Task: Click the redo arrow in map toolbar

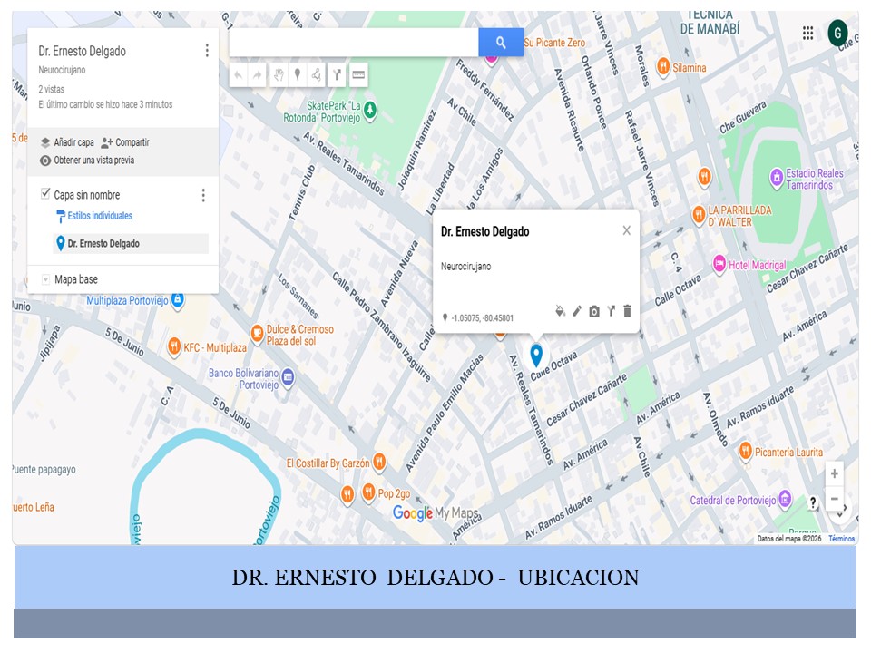Action: pyautogui.click(x=257, y=75)
